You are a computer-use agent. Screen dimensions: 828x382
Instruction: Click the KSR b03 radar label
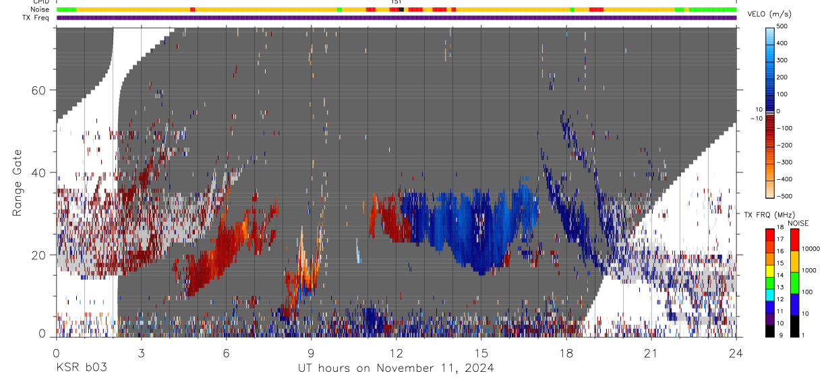[x=81, y=368]
